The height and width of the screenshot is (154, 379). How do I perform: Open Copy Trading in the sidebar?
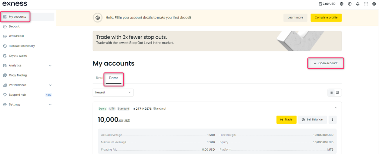(18, 75)
